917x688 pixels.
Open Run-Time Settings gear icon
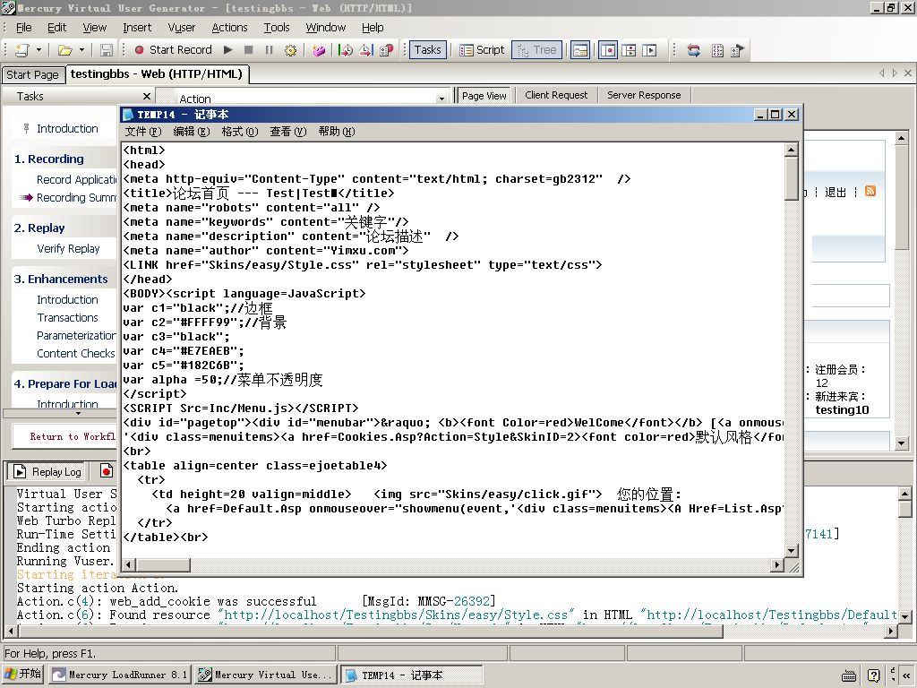pyautogui.click(x=290, y=50)
